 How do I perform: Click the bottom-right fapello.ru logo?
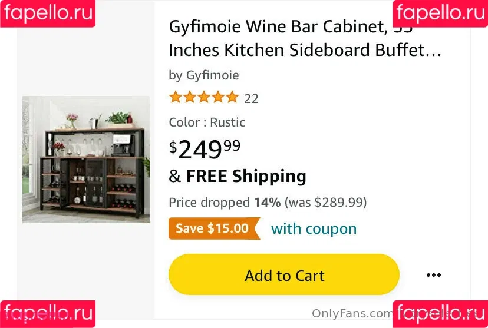[440, 314]
